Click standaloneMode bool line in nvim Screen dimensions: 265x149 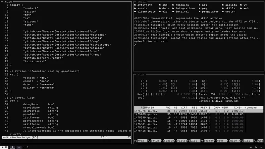point(39,127)
